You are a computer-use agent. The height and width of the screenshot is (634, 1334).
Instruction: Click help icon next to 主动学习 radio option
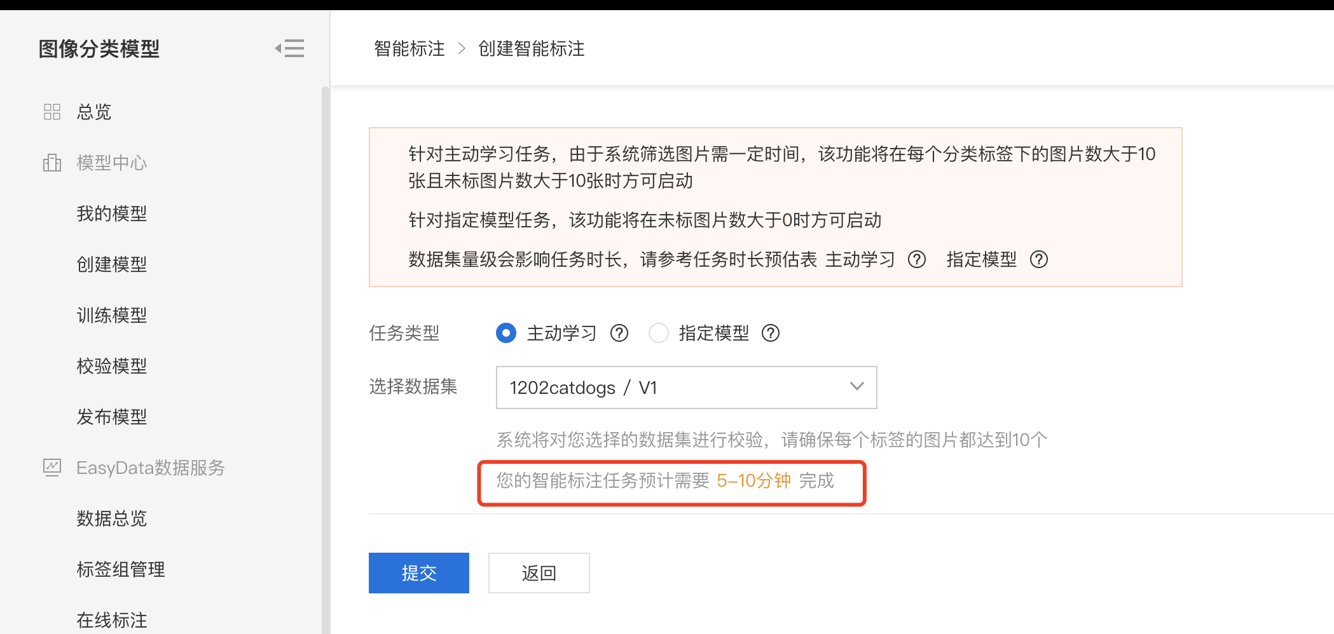(x=619, y=334)
